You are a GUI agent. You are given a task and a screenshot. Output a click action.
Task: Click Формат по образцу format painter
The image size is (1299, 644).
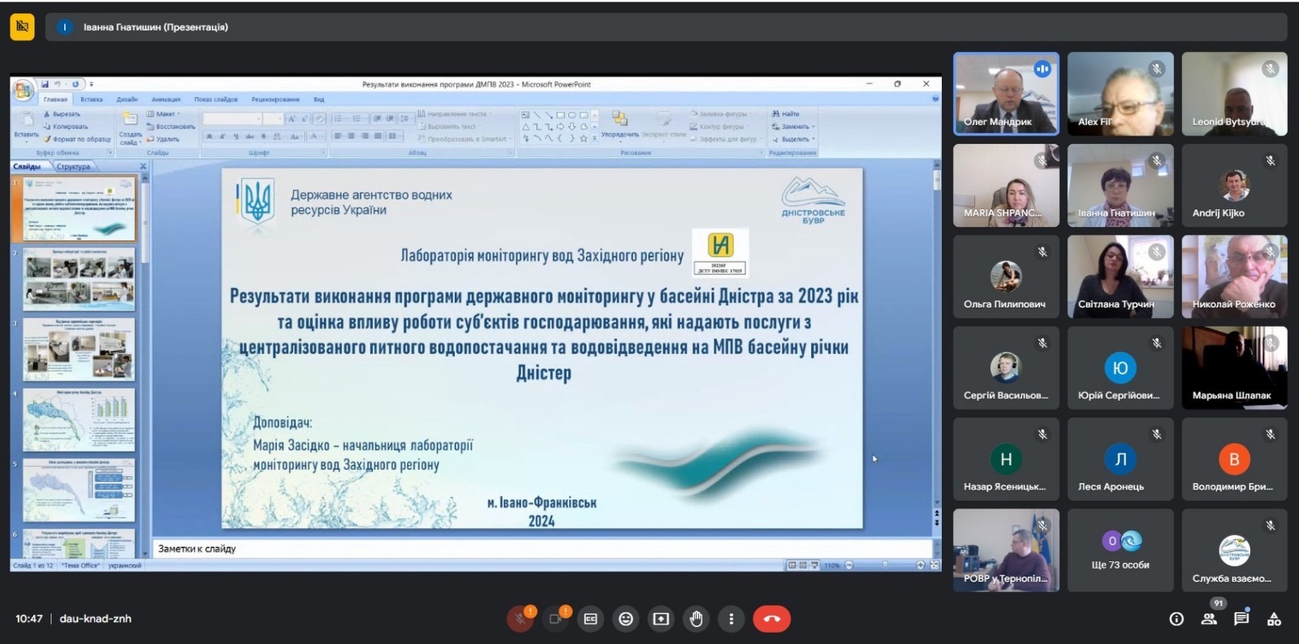pos(77,139)
